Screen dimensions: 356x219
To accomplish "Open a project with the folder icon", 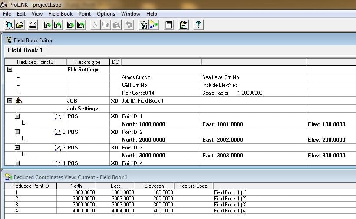I will tap(20, 25).
